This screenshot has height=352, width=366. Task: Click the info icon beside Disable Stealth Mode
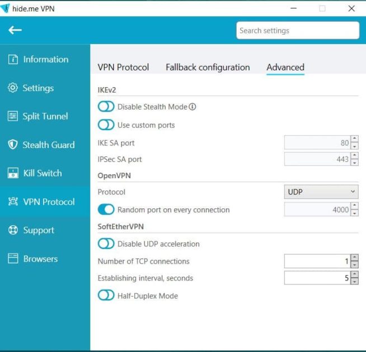(x=193, y=107)
